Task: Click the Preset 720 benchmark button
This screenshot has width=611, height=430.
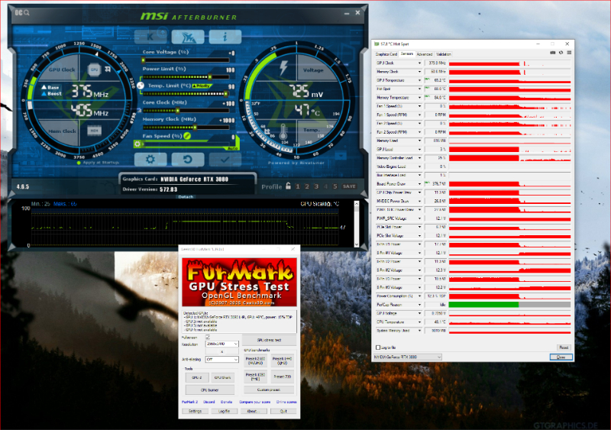Action: [282, 377]
